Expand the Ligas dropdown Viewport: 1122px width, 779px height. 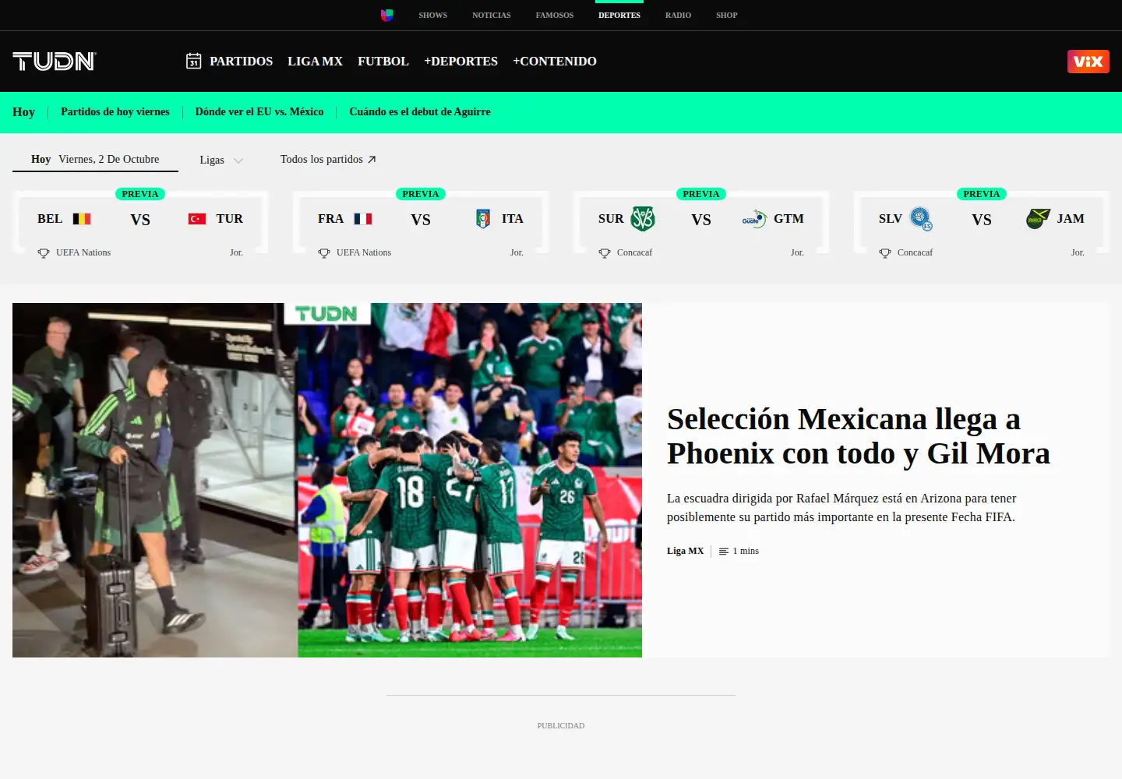[x=221, y=160]
